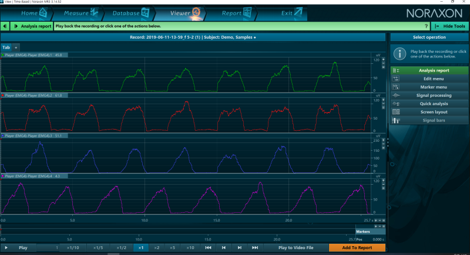Click the Pos 0.000 s readout
This screenshot has height=255, width=470.
pos(371,239)
